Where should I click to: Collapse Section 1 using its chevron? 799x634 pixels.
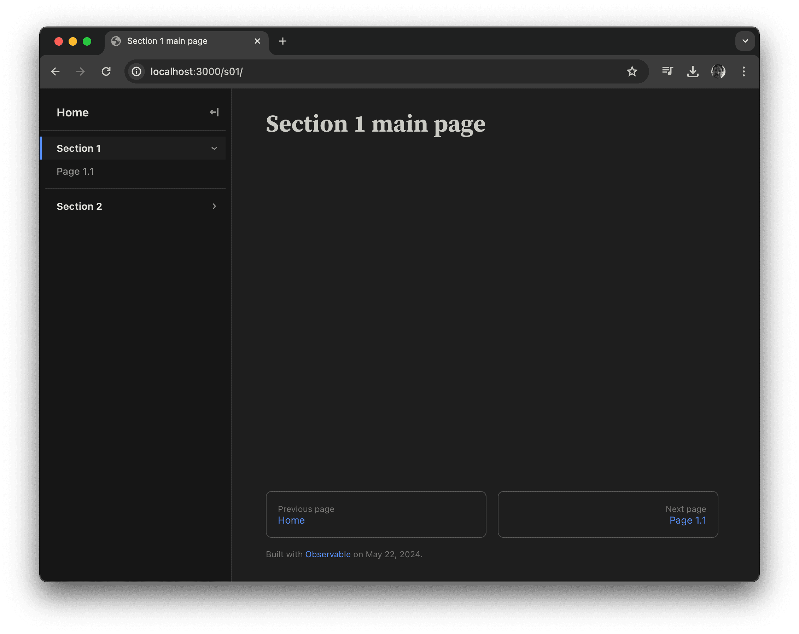[214, 148]
